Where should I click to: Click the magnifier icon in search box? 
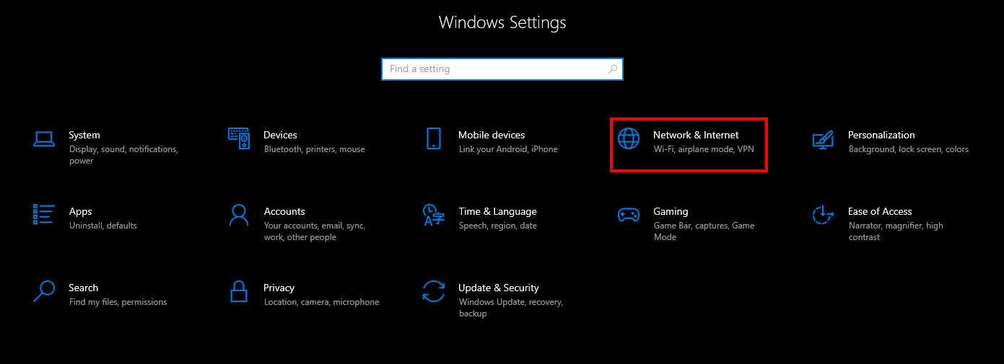point(613,69)
